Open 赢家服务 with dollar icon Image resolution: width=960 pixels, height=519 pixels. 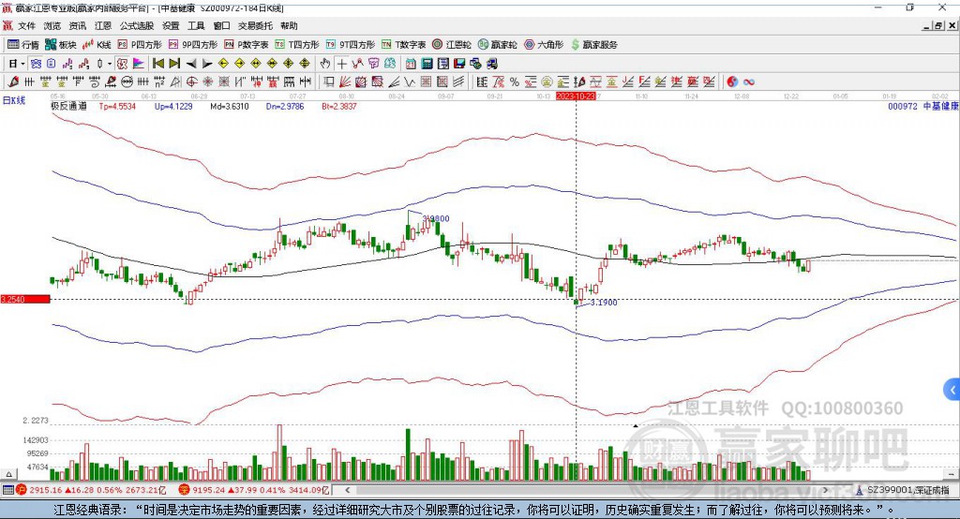pos(593,45)
